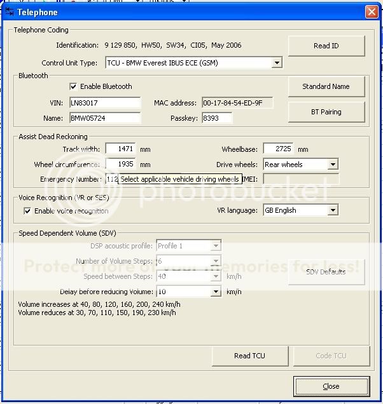Click the MAC address field
The image size is (383, 404).
[237, 103]
